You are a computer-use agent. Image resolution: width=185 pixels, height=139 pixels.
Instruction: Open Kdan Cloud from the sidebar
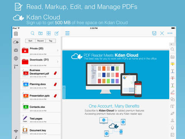point(16,42)
